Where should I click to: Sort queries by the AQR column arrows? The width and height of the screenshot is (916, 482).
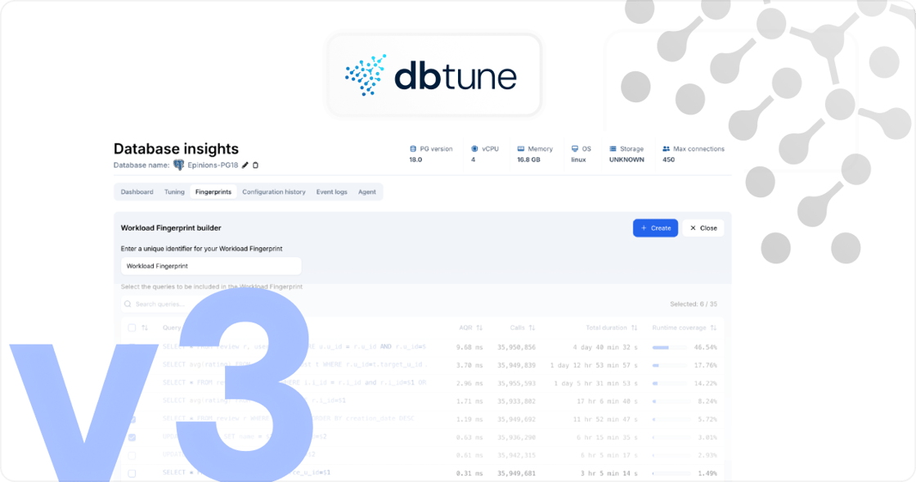tap(479, 327)
